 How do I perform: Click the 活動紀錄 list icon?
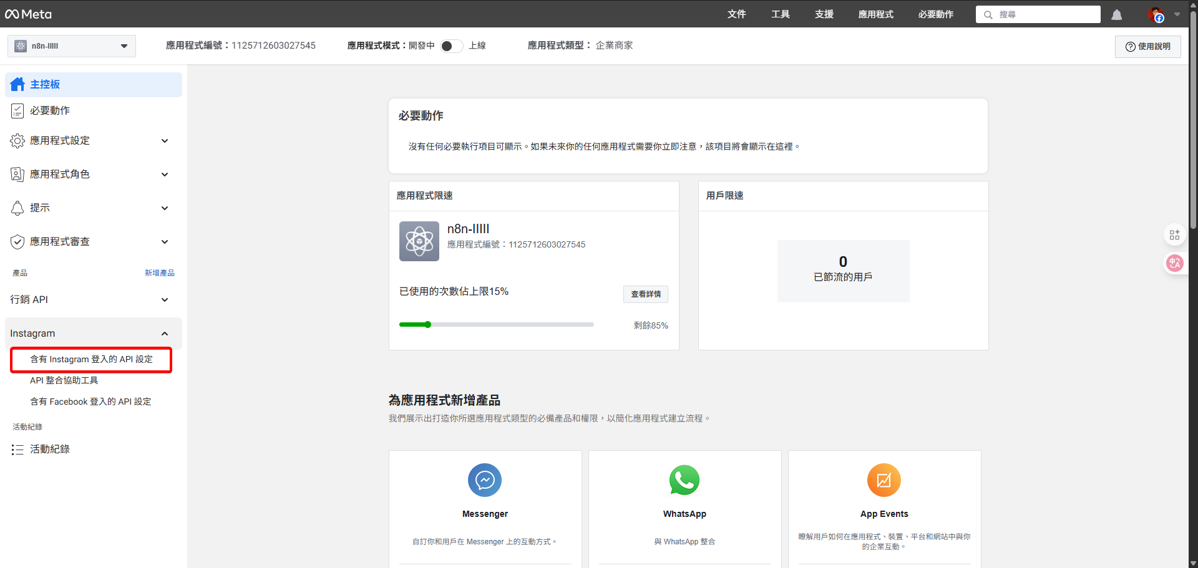pos(17,449)
